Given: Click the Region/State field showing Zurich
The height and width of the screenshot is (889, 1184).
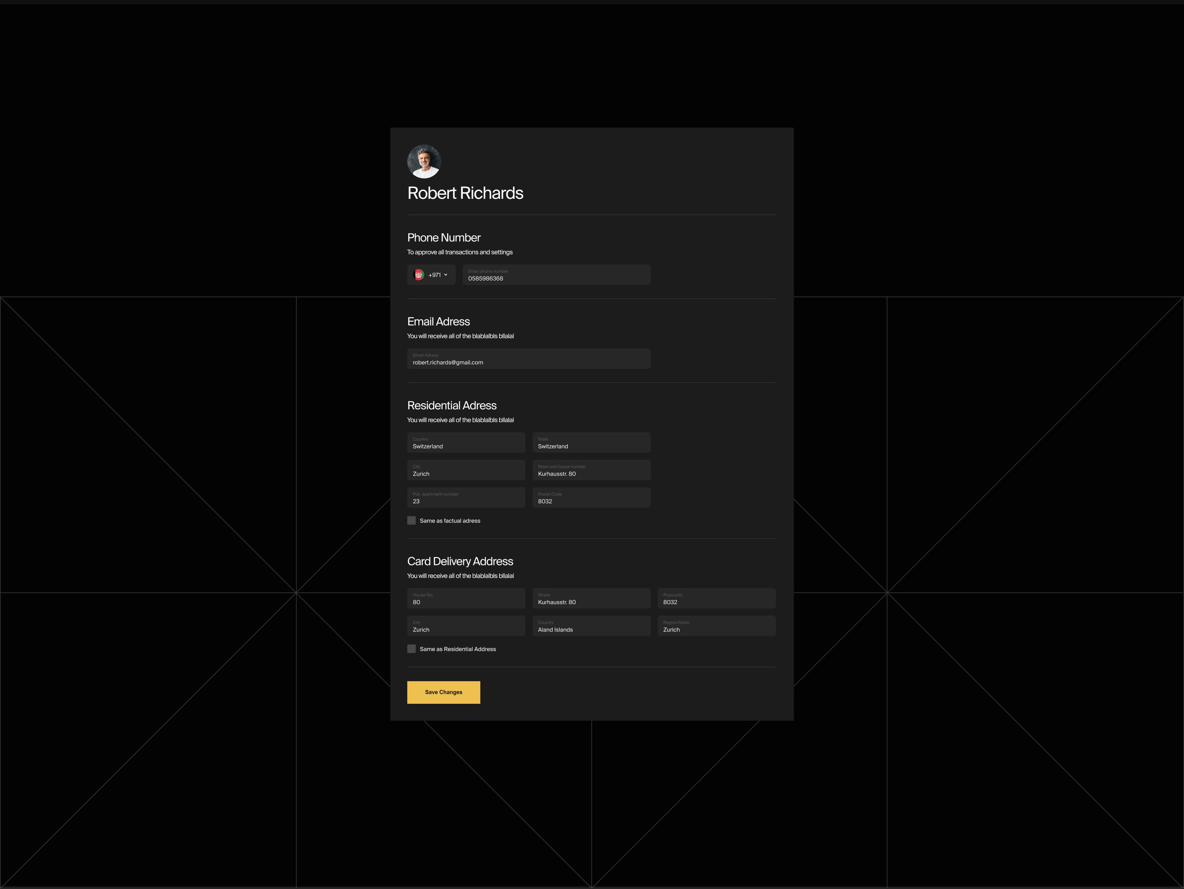Looking at the screenshot, I should coord(716,626).
